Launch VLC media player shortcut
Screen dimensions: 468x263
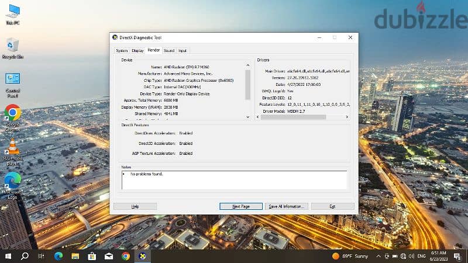(x=12, y=152)
